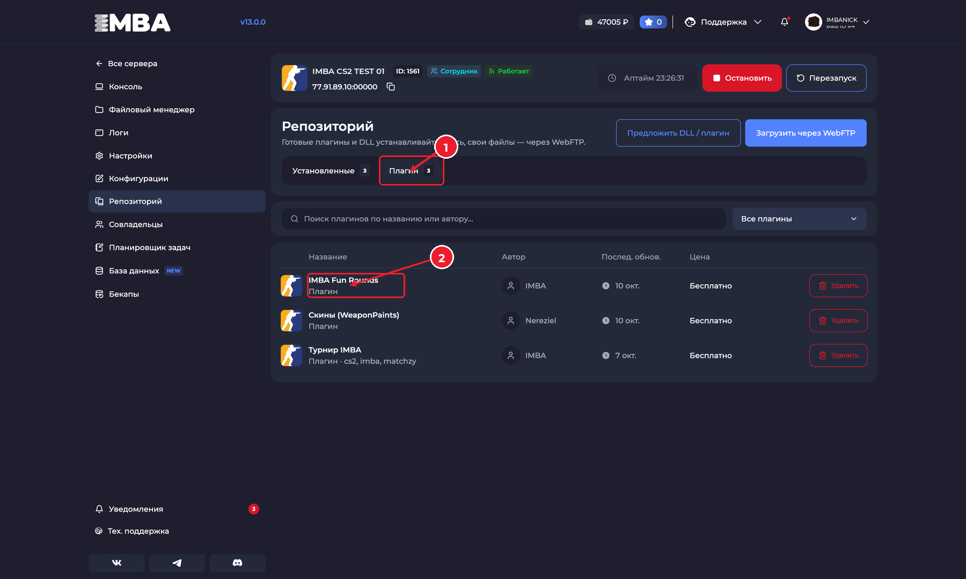
Task: Delete the IMBA Fun Rounds plugin
Action: pos(838,286)
